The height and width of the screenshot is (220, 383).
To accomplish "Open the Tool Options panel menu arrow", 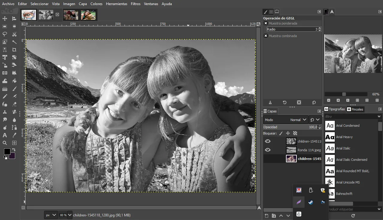I will point(319,12).
